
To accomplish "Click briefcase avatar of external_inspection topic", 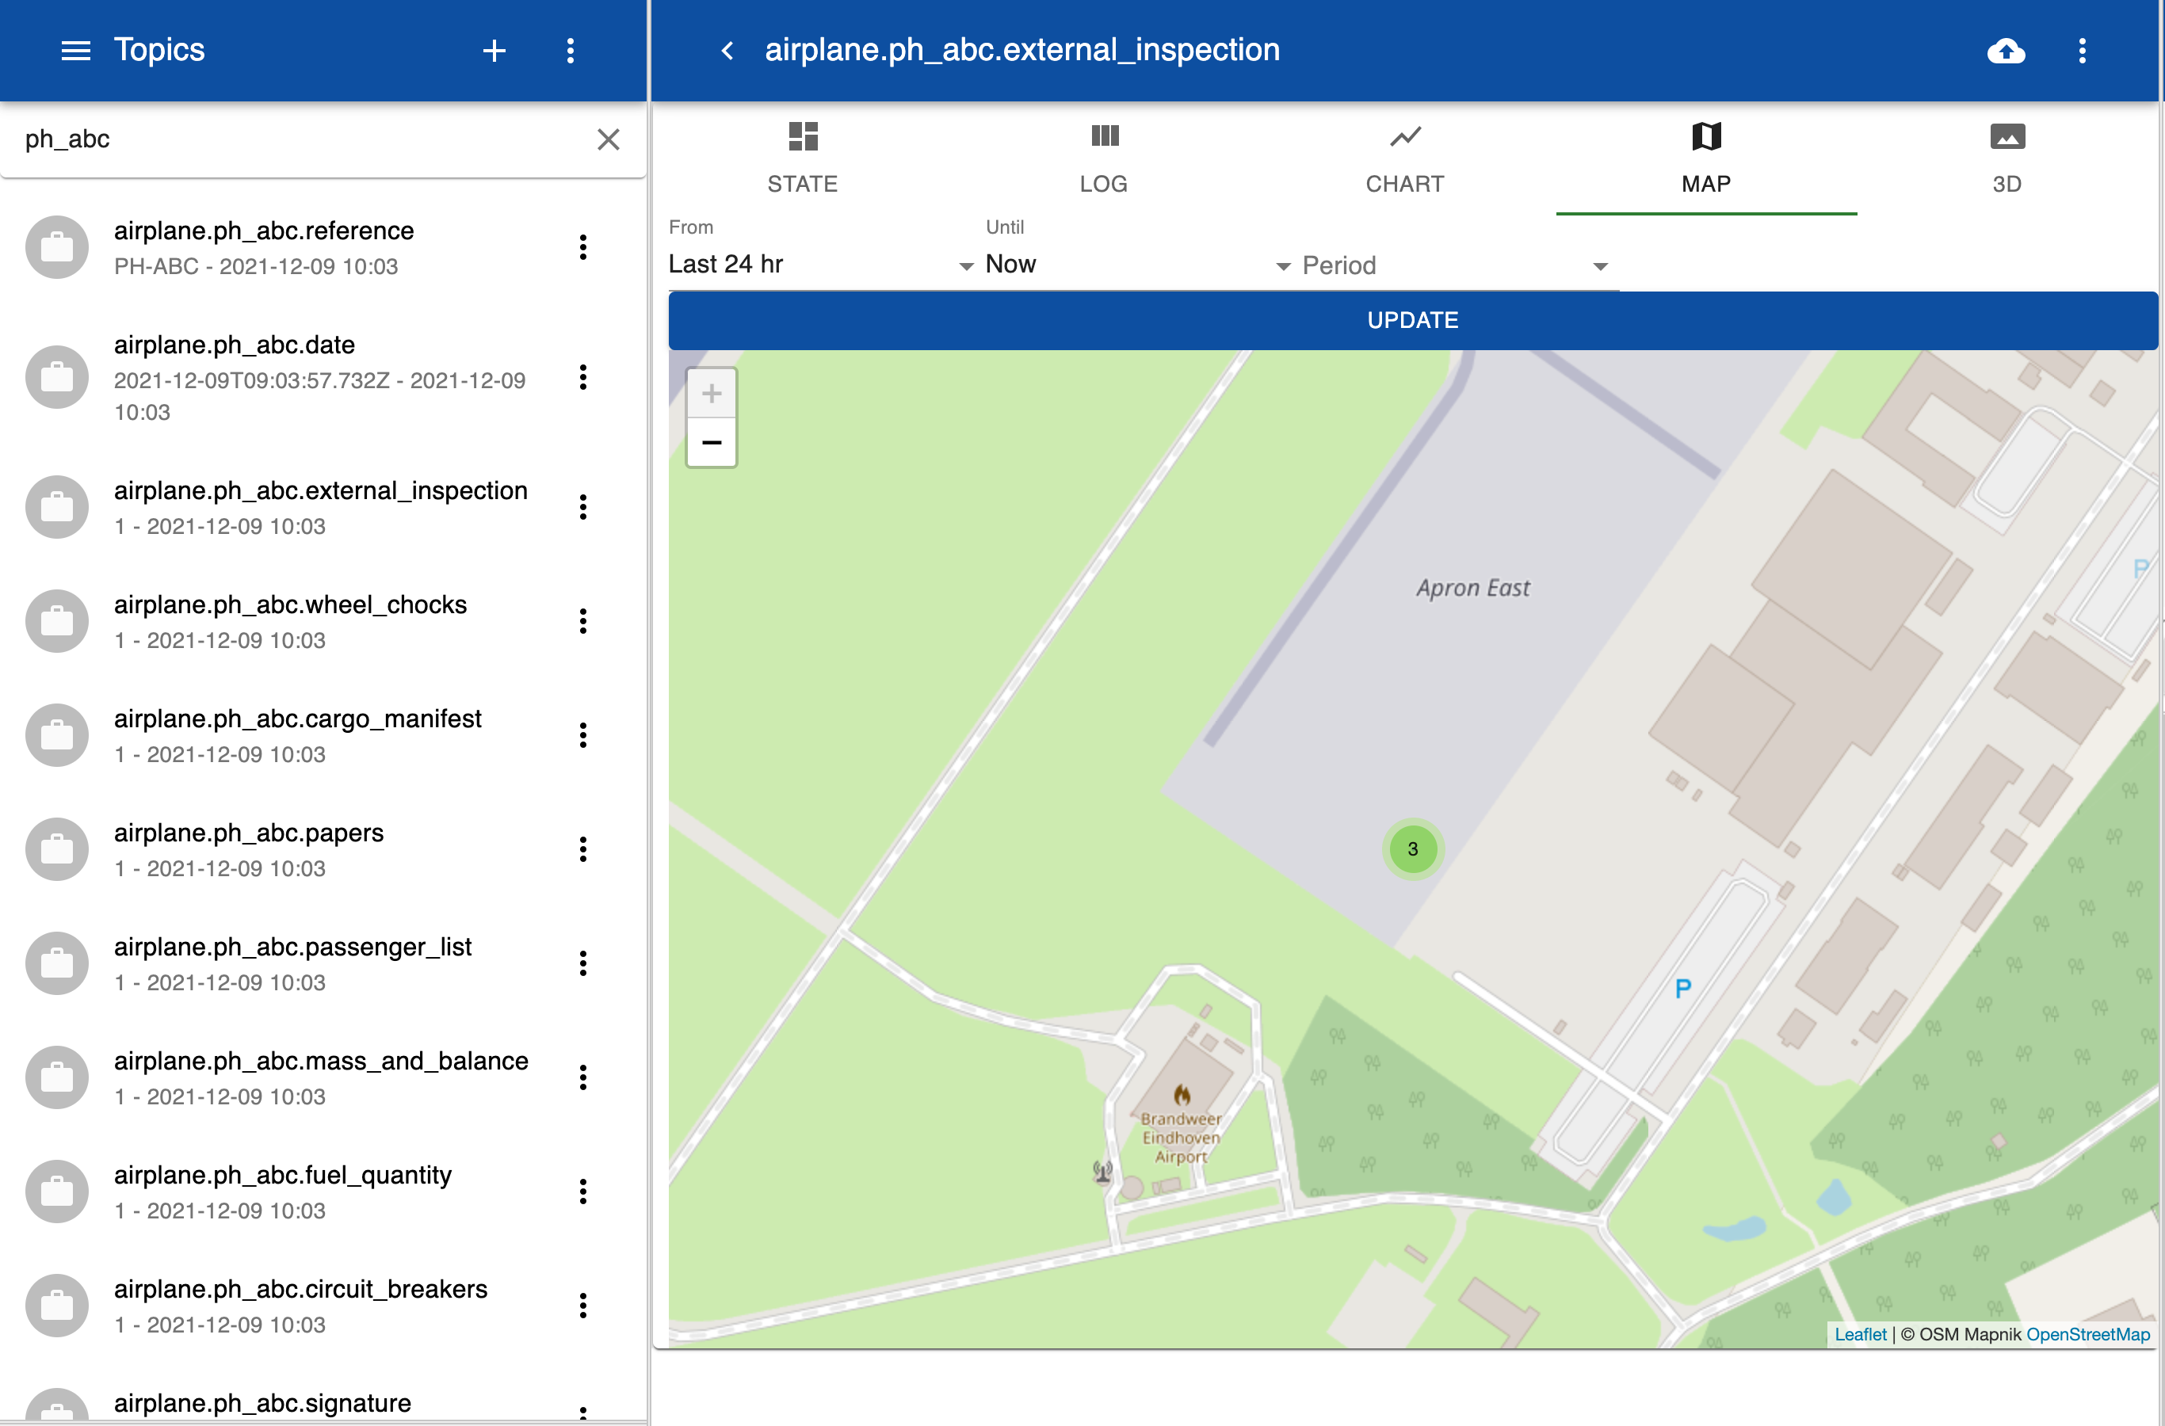I will pyautogui.click(x=56, y=508).
